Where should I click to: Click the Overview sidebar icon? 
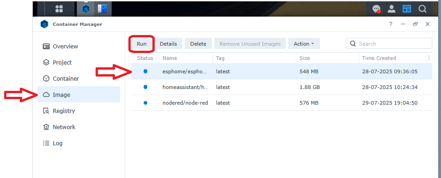click(46, 46)
